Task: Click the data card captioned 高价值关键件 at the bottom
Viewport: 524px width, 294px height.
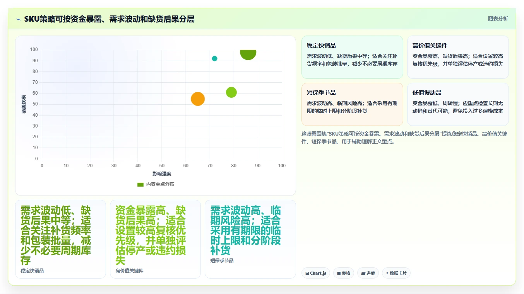Action: (x=155, y=239)
